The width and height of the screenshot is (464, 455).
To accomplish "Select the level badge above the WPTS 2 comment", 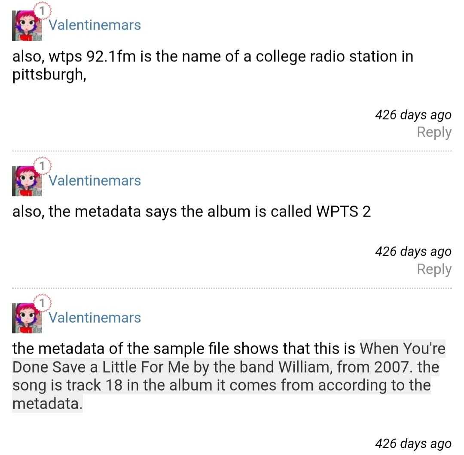I will click(43, 165).
